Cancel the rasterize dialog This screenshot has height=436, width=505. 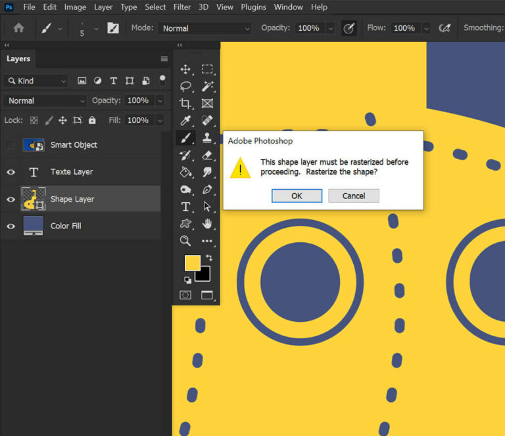coord(354,196)
